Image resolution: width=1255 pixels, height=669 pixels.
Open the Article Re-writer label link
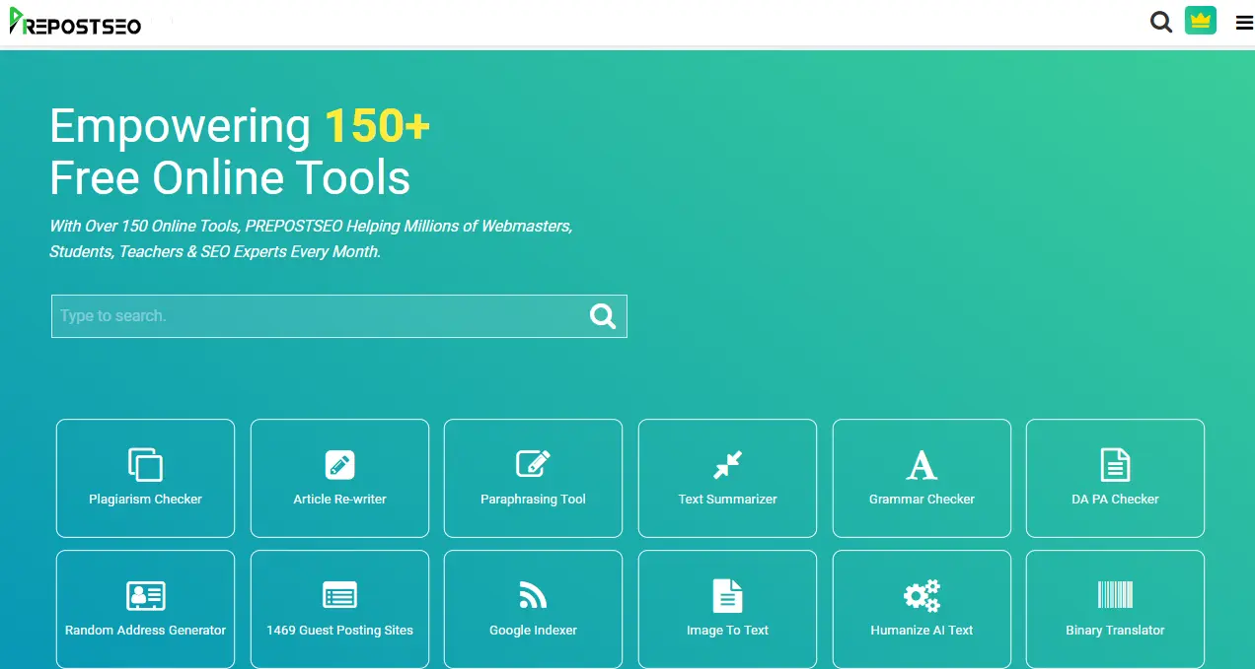pos(339,500)
